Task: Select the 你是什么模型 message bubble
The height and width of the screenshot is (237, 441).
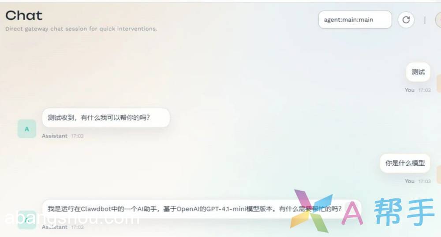Action: [x=405, y=163]
